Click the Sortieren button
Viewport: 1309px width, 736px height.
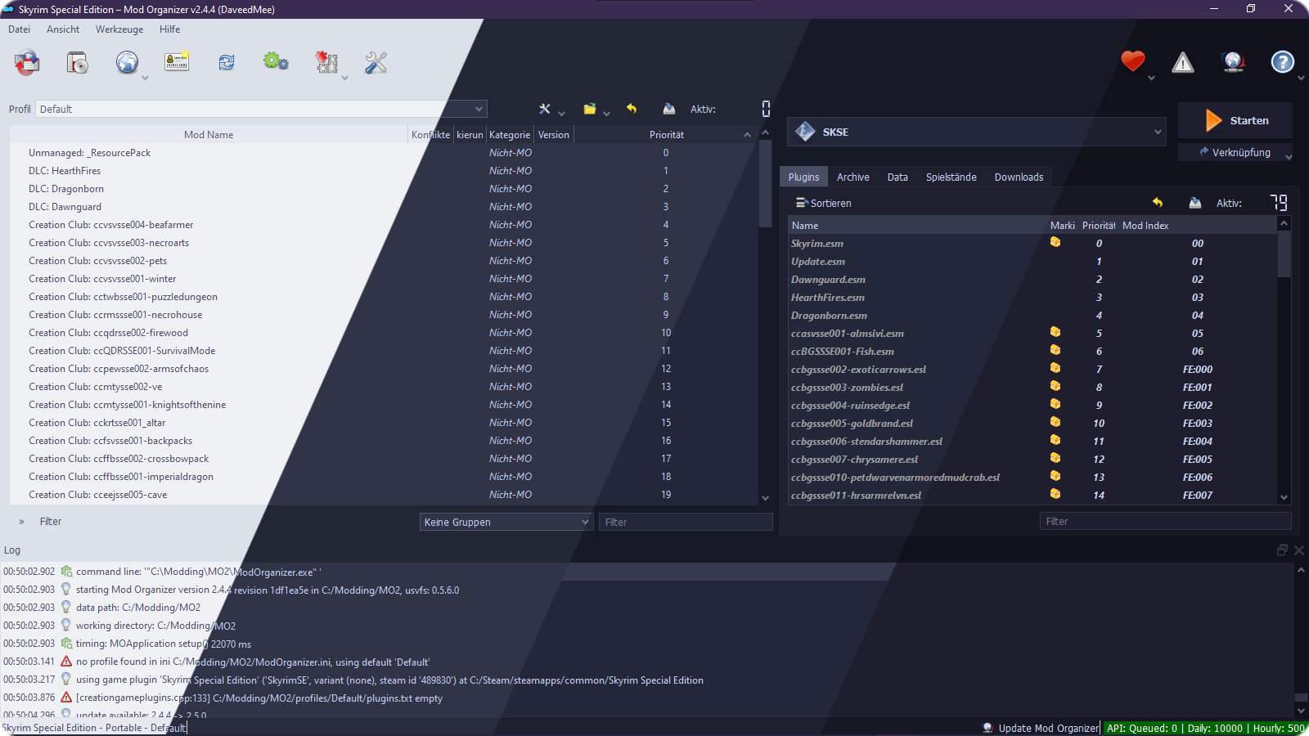click(824, 203)
